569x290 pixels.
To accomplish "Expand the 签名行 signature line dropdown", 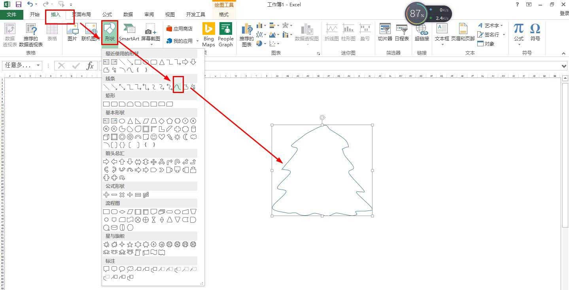I will [504, 35].
